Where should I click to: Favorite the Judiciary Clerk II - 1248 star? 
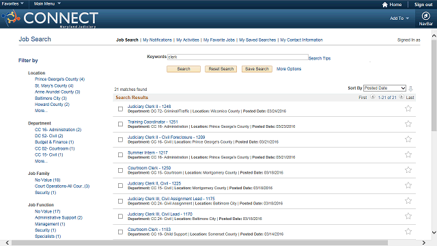click(408, 109)
